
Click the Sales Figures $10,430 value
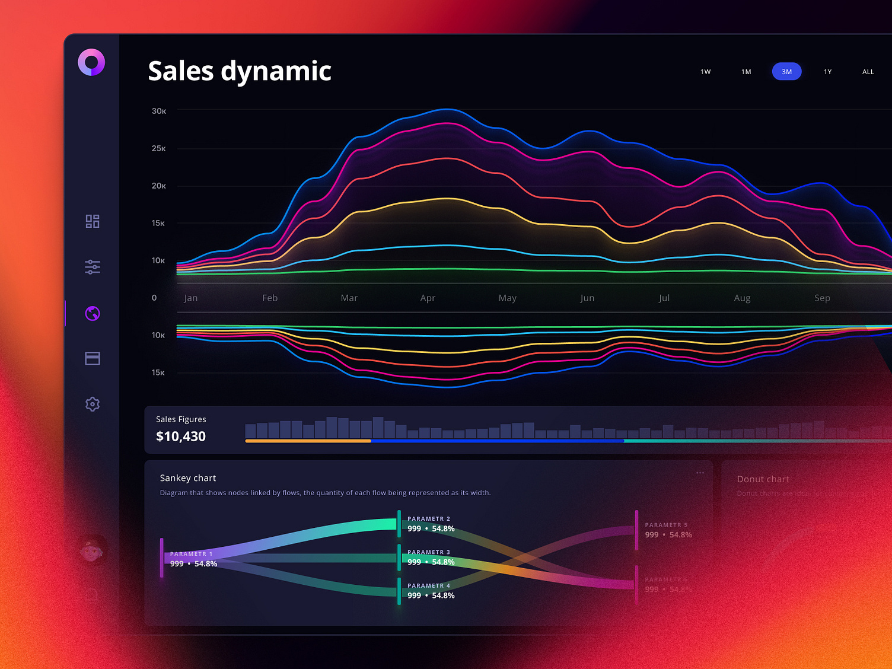pos(181,436)
